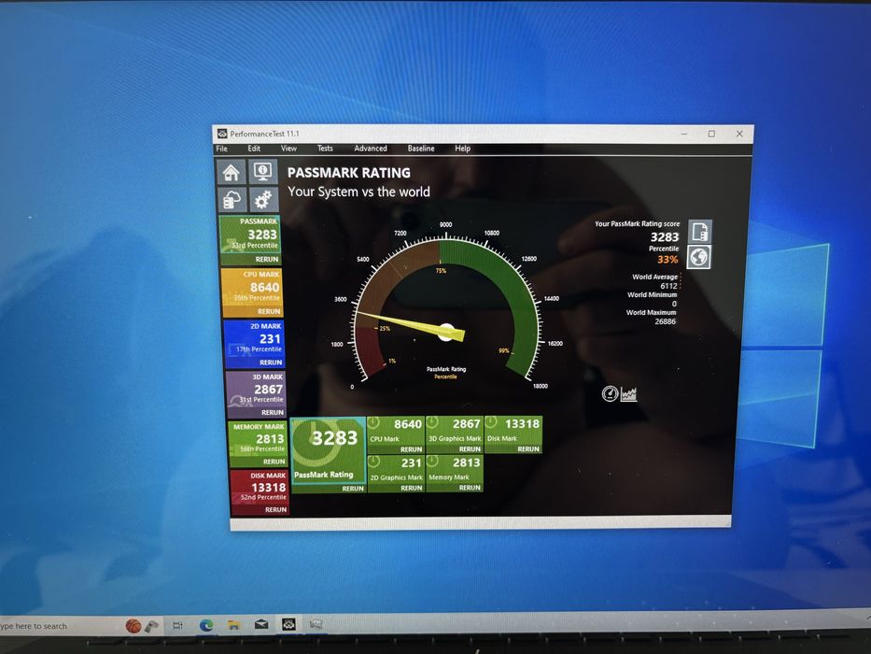Click the PerformanceTest taskbar icon
This screenshot has width=871, height=654.
click(x=288, y=624)
